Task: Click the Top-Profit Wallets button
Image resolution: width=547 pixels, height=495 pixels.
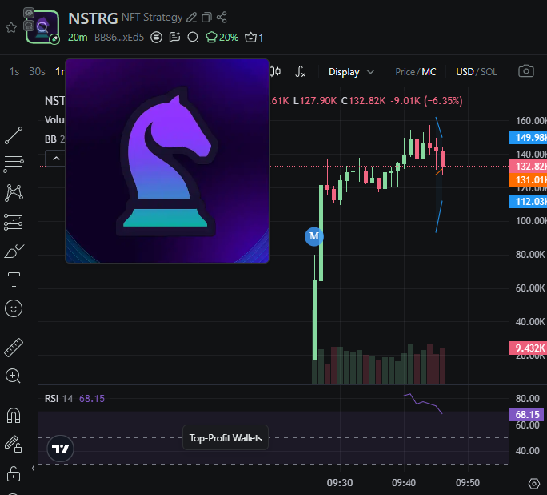Action: point(226,437)
